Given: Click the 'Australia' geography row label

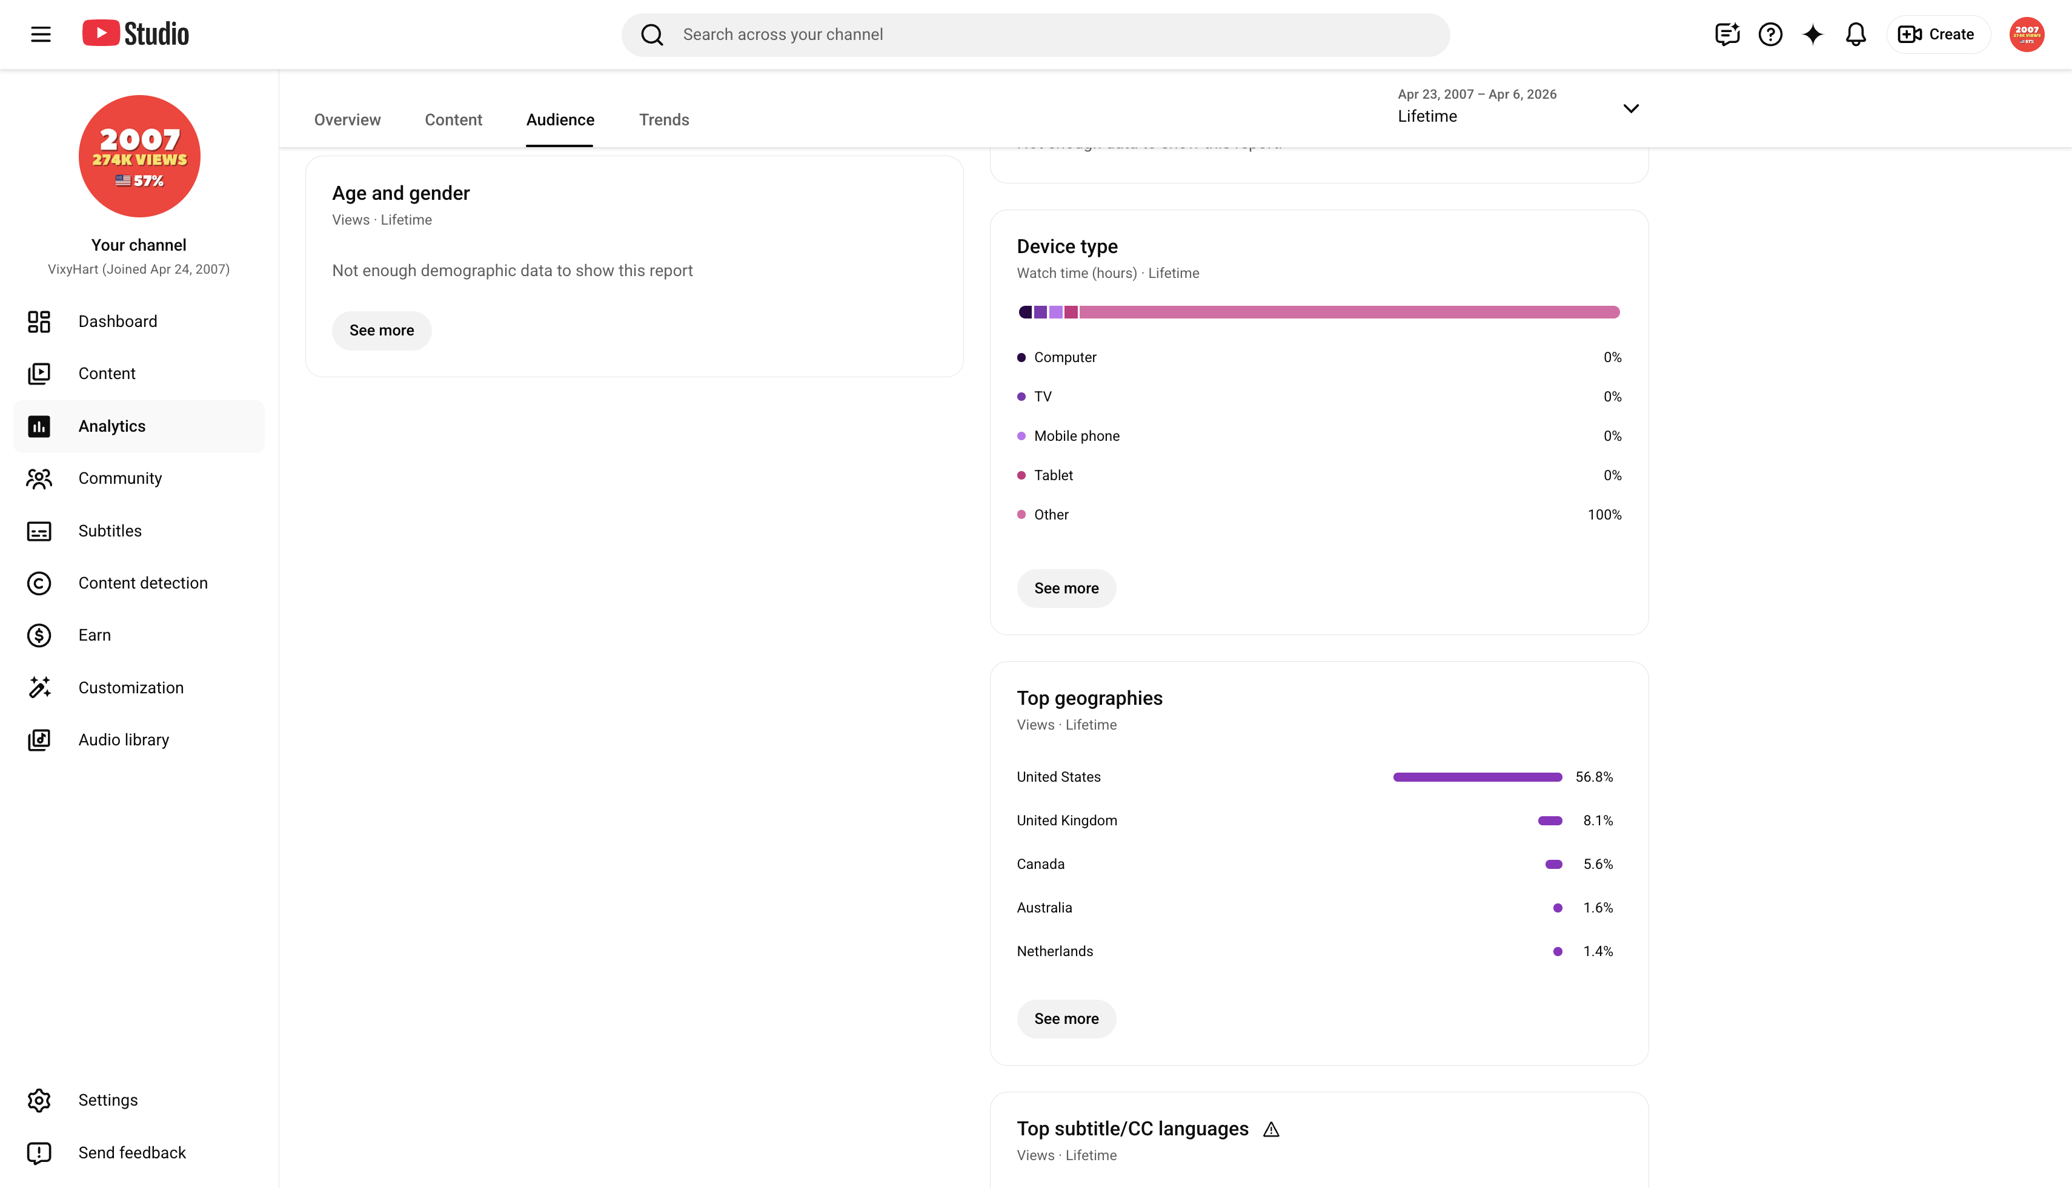Looking at the screenshot, I should (x=1045, y=908).
